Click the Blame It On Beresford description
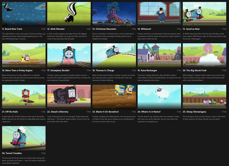Viewport: 229px width, 166px height. pyautogui.click(x=114, y=119)
